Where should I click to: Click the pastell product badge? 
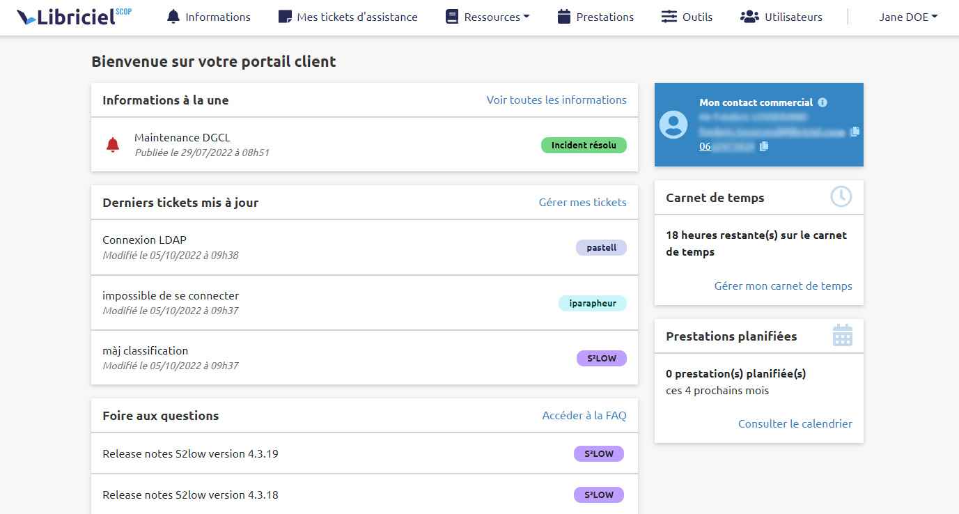point(601,247)
